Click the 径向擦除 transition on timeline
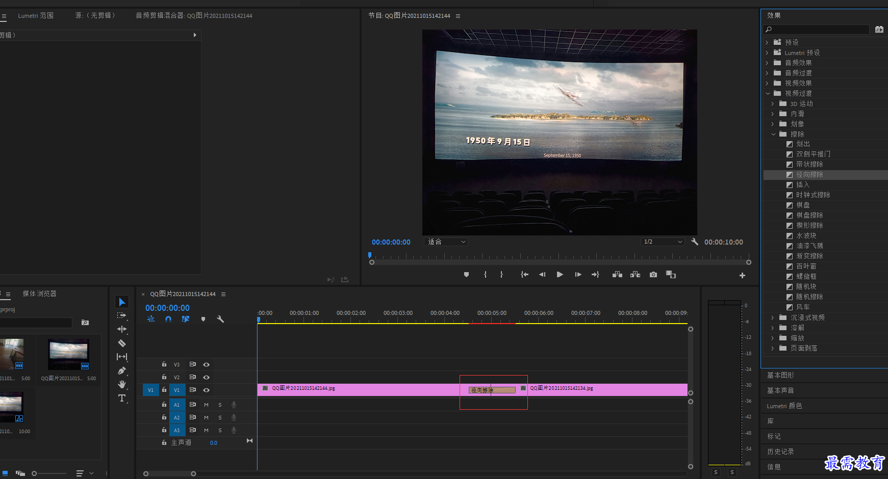The height and width of the screenshot is (479, 888). (x=492, y=390)
